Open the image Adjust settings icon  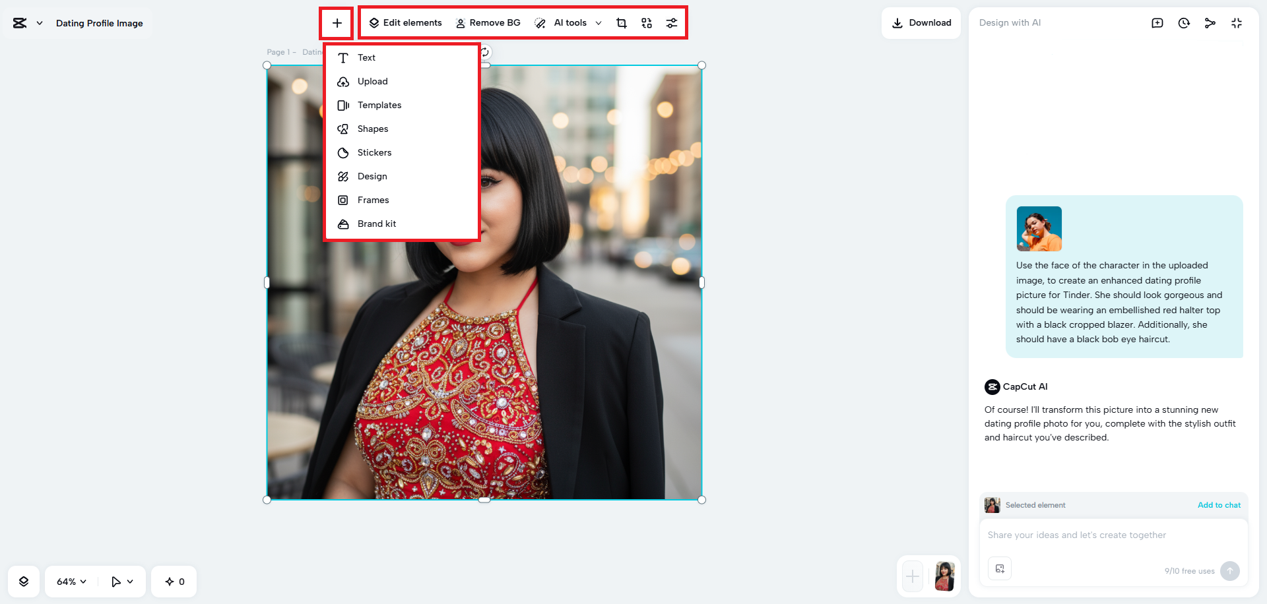672,22
